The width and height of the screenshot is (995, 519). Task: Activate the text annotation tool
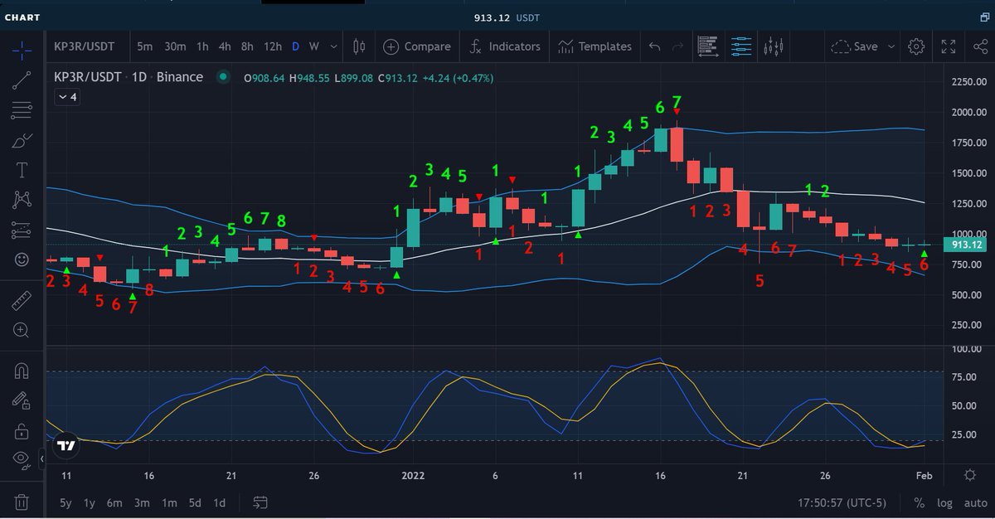(22, 170)
